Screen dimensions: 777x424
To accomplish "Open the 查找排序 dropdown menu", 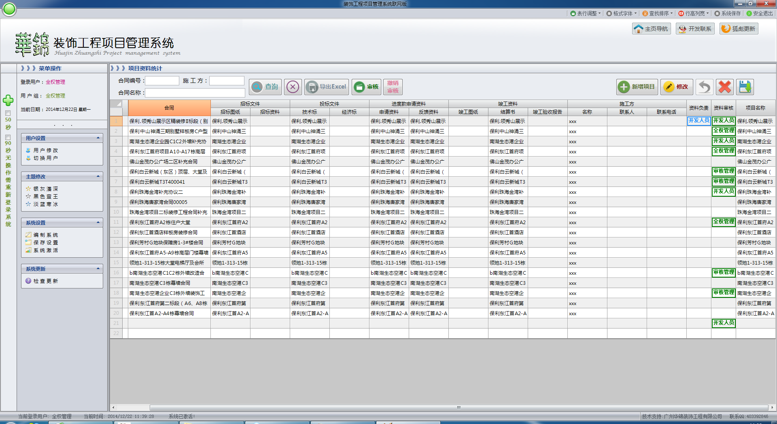I will (658, 13).
